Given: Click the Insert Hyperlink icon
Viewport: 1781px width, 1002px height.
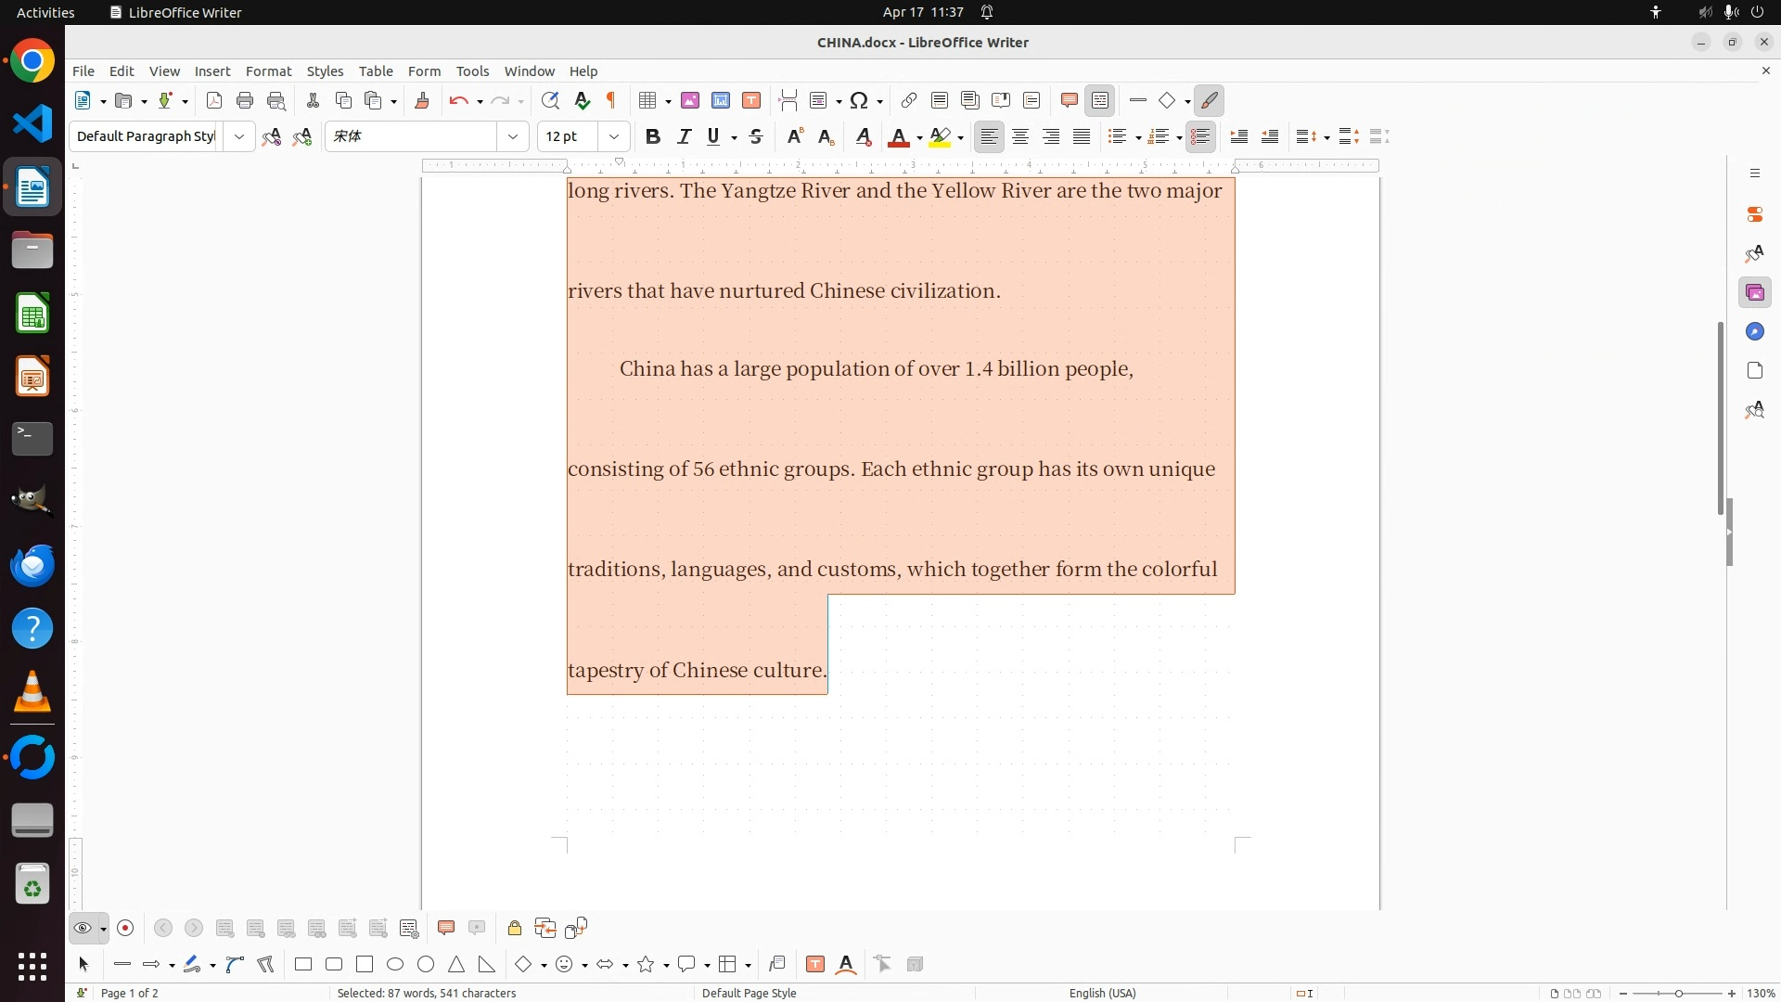Looking at the screenshot, I should coord(909,100).
